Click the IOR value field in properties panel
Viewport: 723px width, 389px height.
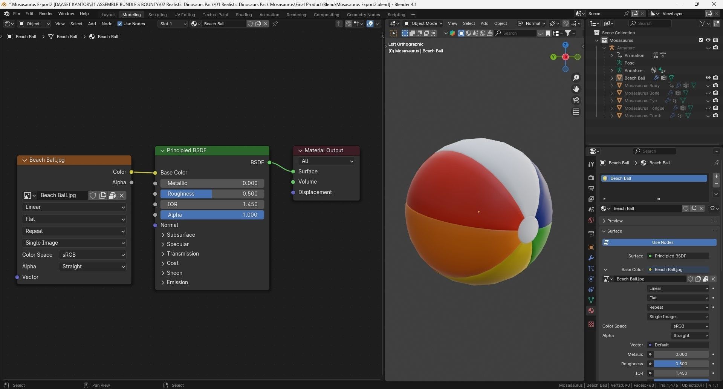coord(681,373)
